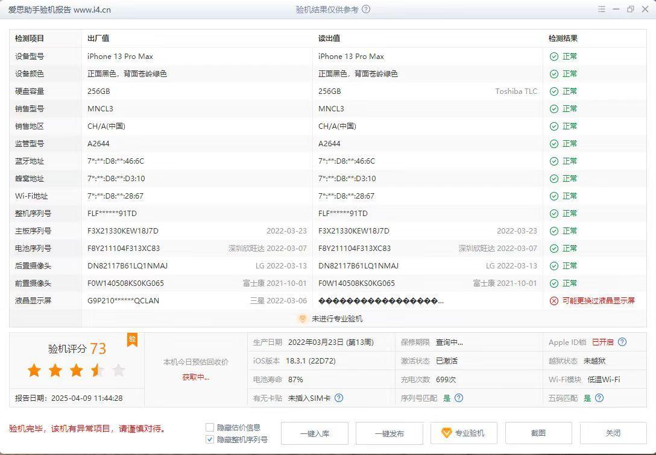Click the 一键入库 button

(x=314, y=433)
